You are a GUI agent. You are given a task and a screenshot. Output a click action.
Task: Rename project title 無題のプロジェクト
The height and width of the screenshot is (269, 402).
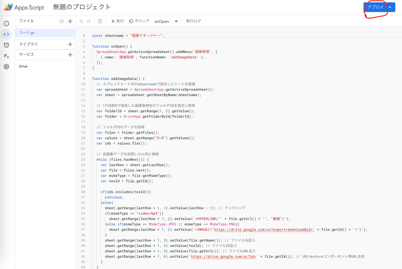pyautogui.click(x=82, y=7)
